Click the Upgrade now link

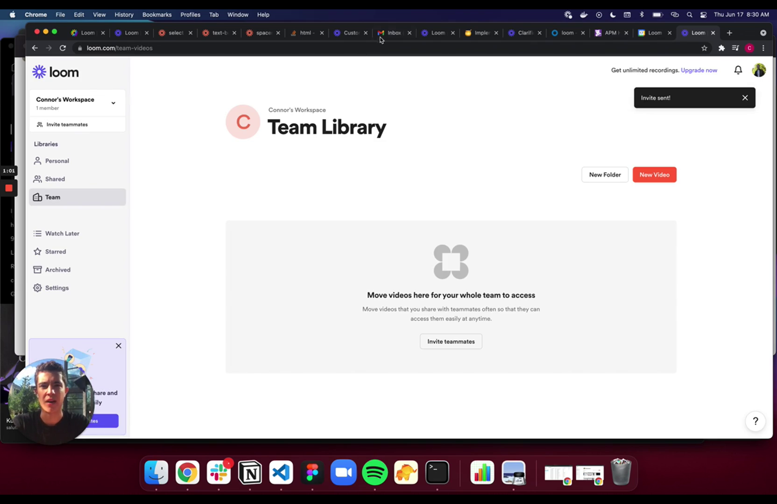[x=699, y=70]
